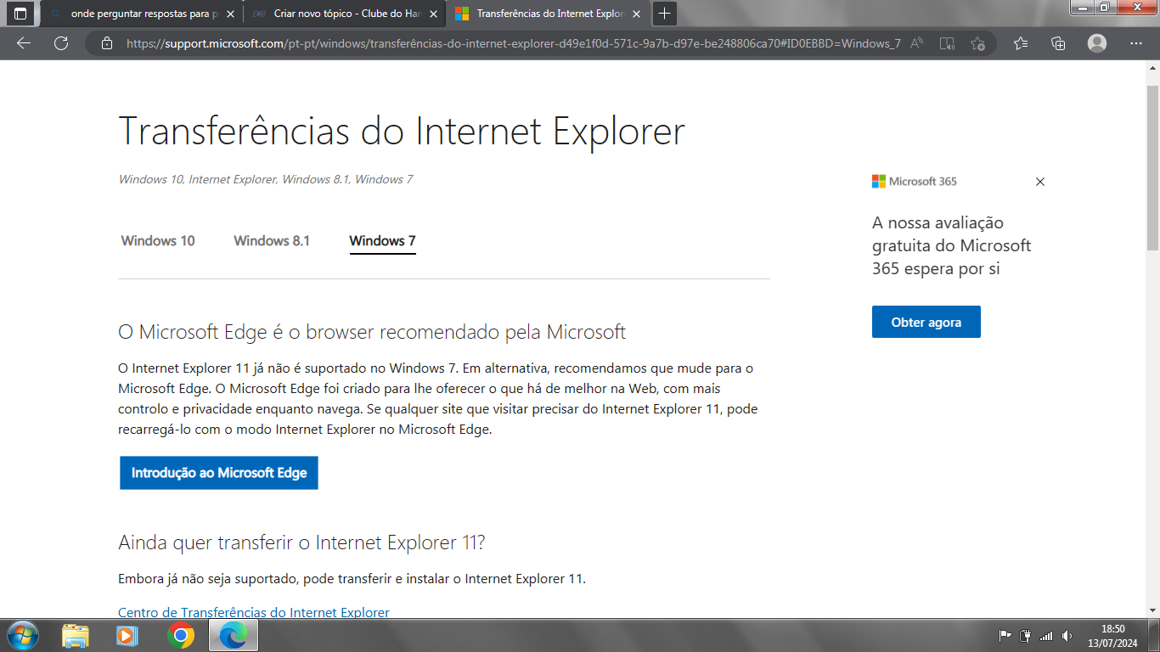This screenshot has width=1160, height=652.
Task: Switch to the 'Criar novo tópico - Clube do Hardware' tab
Action: click(345, 14)
